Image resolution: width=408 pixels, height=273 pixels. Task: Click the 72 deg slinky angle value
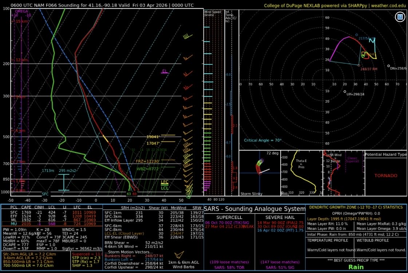point(272,153)
